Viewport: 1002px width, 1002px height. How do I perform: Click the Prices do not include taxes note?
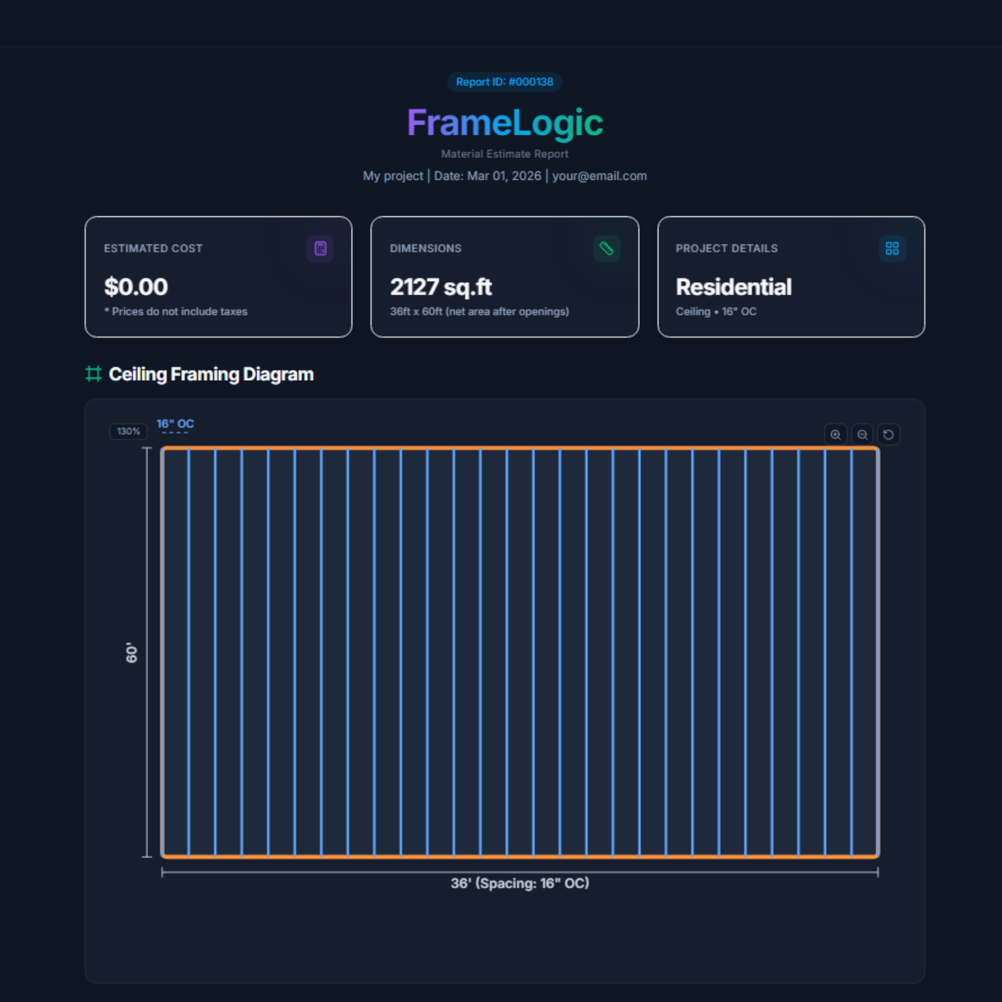(x=176, y=312)
